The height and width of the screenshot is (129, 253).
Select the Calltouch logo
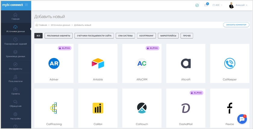pyautogui.click(x=142, y=108)
